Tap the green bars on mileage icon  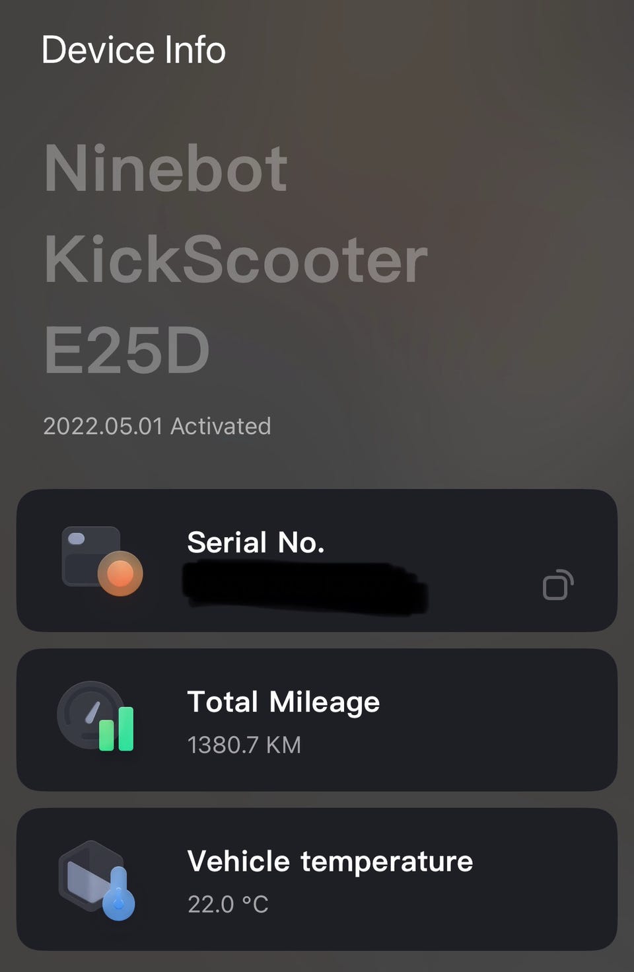click(116, 729)
